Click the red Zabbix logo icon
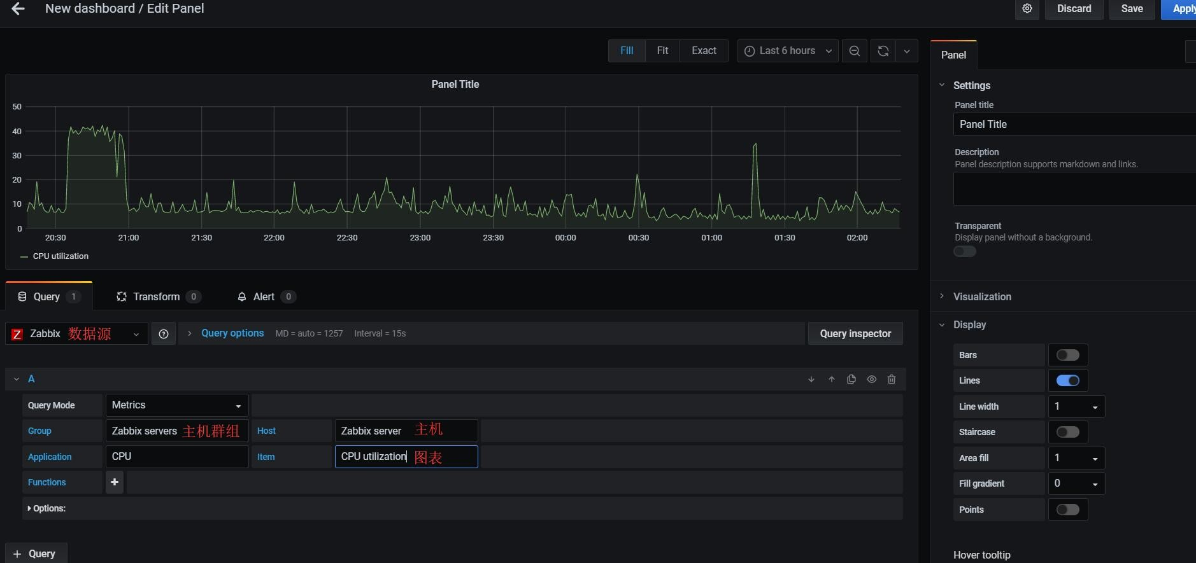Screen dimensions: 1196x563 [17, 334]
